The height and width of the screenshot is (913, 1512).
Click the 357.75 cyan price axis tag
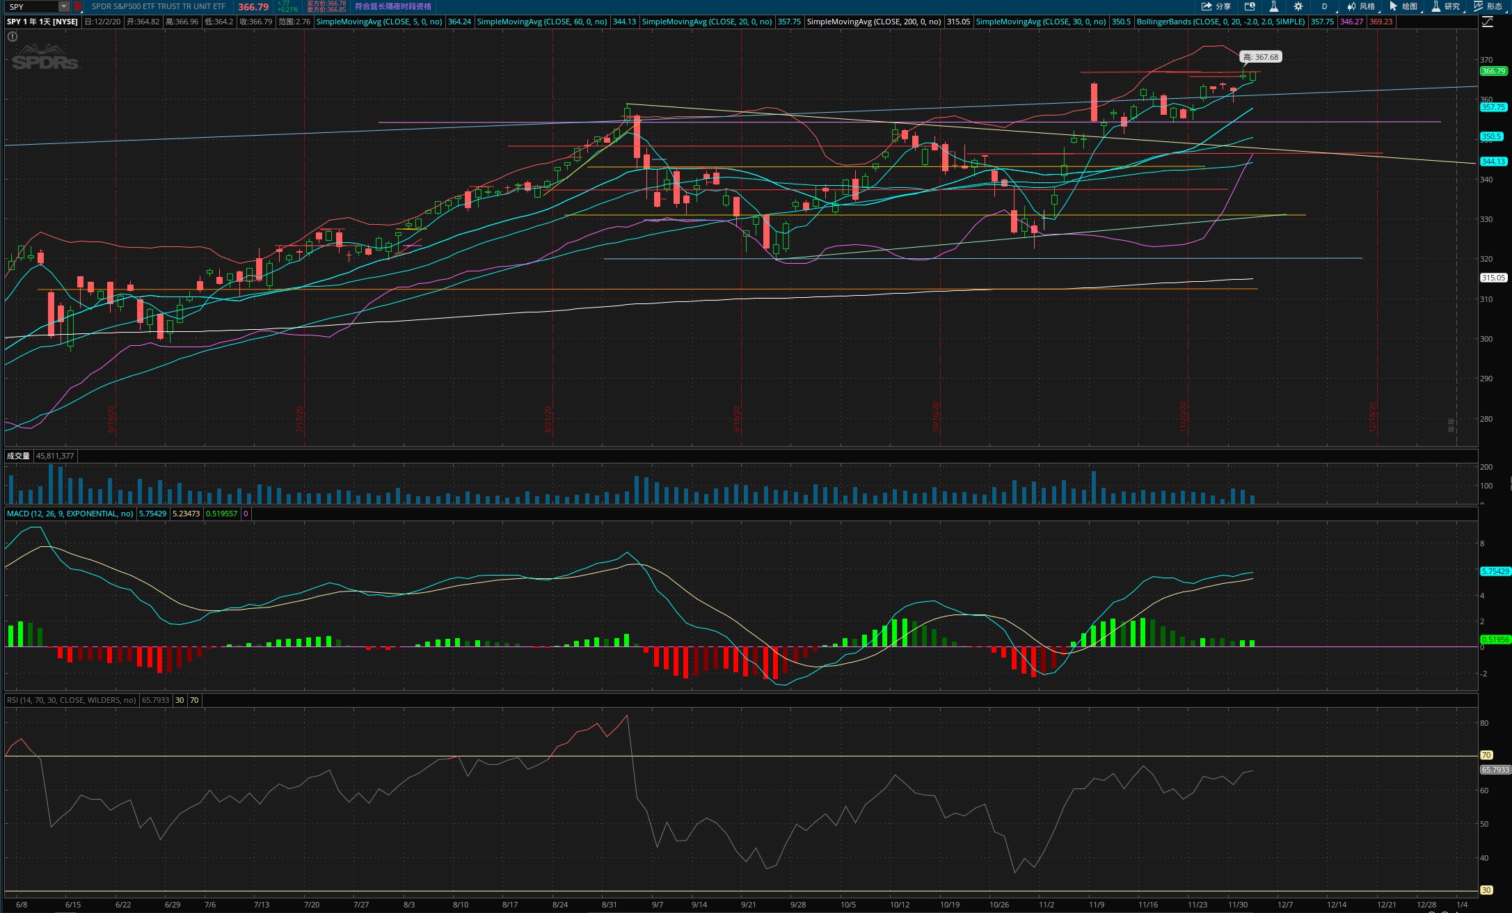coord(1493,107)
